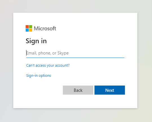This screenshot has width=152, height=122.
Task: Click the Microsoft four-square logo
Action: [x=29, y=28]
